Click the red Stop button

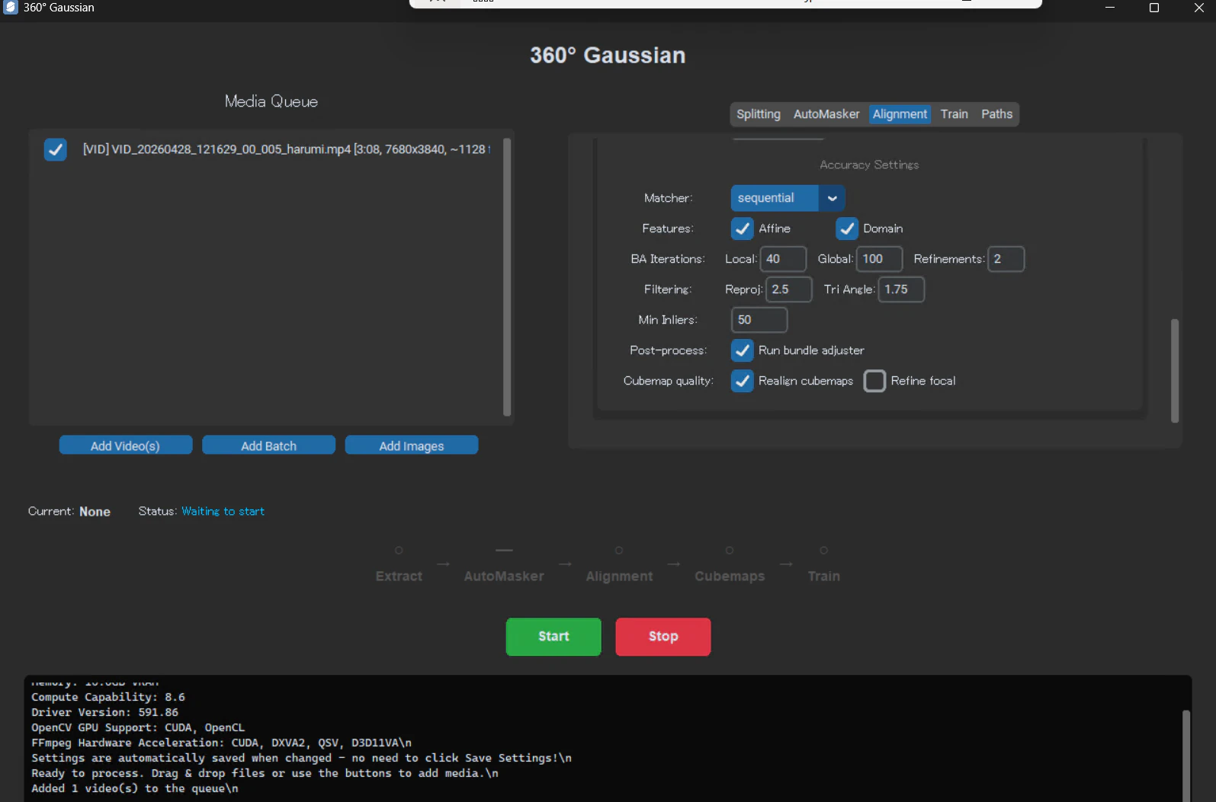point(663,637)
